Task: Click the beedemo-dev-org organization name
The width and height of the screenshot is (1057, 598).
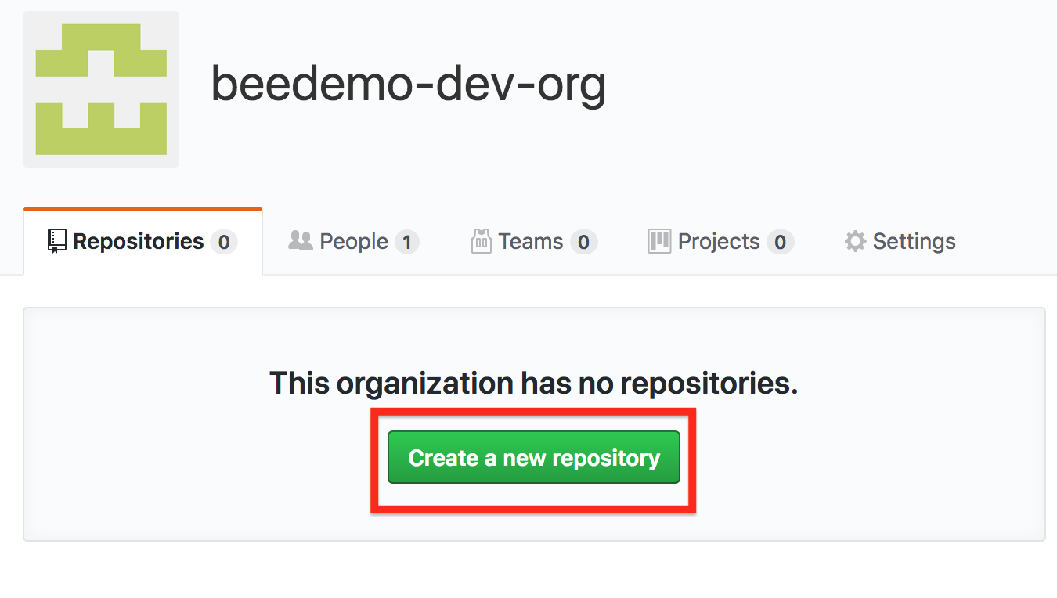Action: pos(409,84)
